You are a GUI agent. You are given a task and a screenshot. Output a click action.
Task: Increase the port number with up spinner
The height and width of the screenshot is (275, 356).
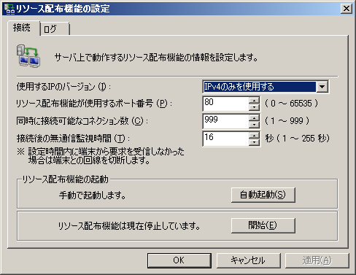click(255, 101)
